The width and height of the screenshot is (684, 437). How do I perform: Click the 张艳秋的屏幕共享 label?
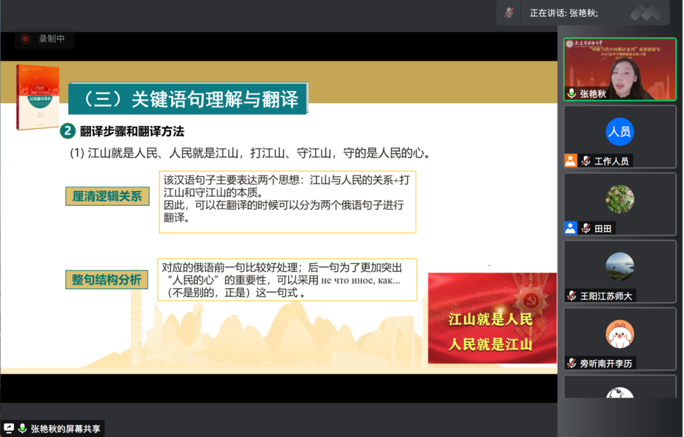[x=65, y=428]
